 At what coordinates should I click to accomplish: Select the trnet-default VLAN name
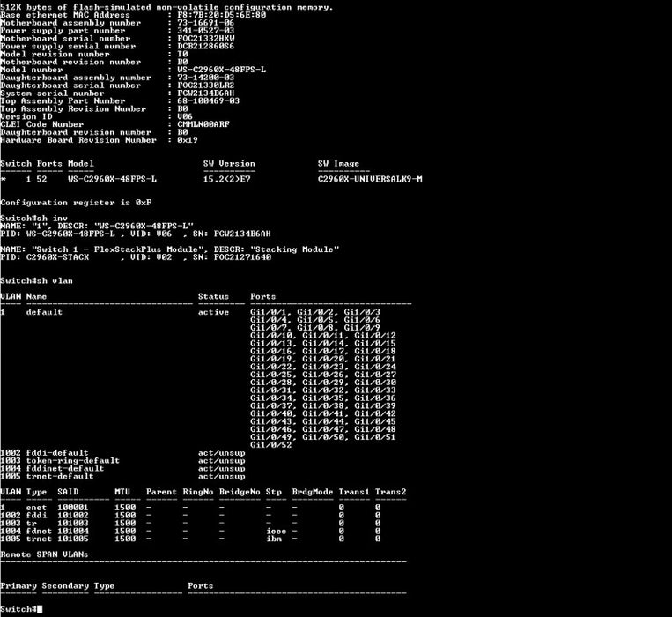coord(60,476)
